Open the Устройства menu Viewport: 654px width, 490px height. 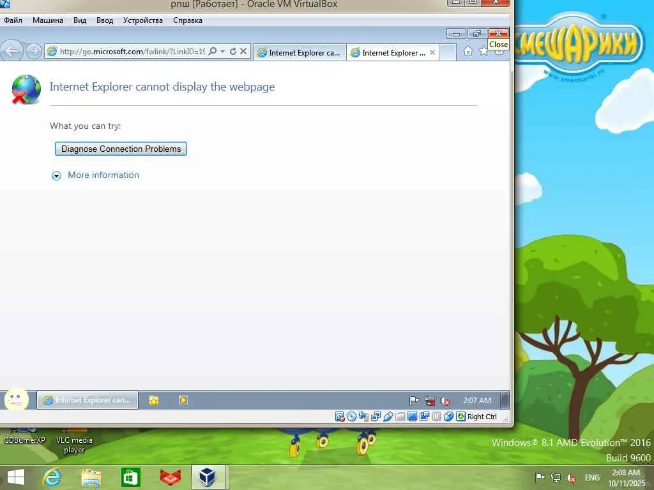point(142,20)
